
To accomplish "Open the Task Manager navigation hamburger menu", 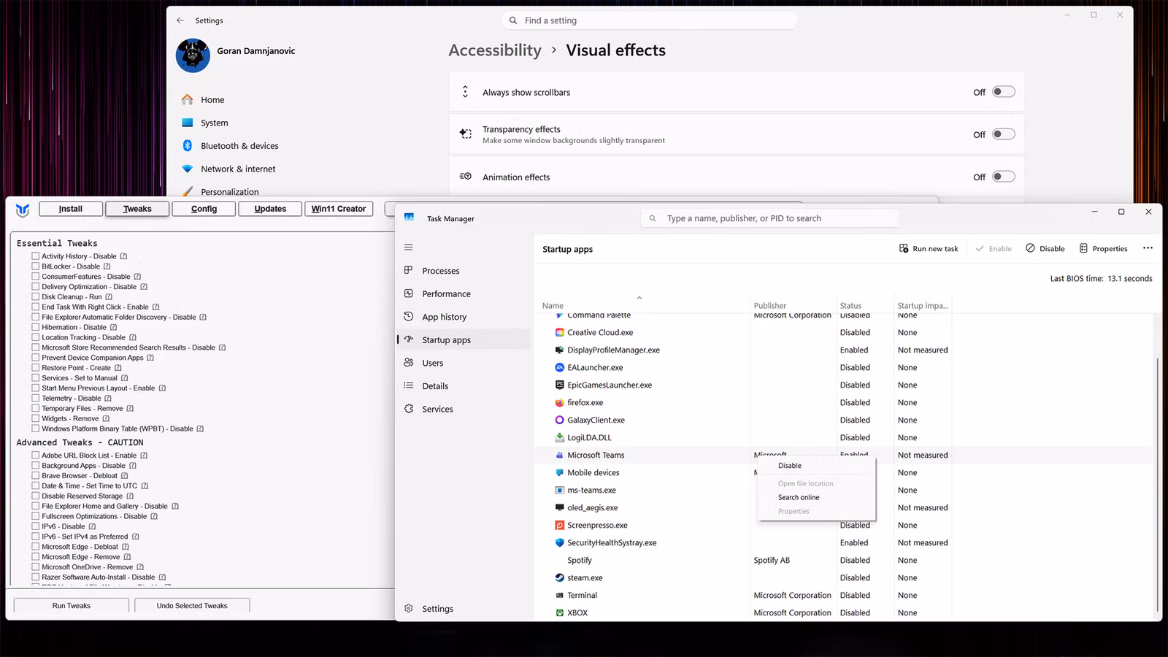I will point(409,247).
